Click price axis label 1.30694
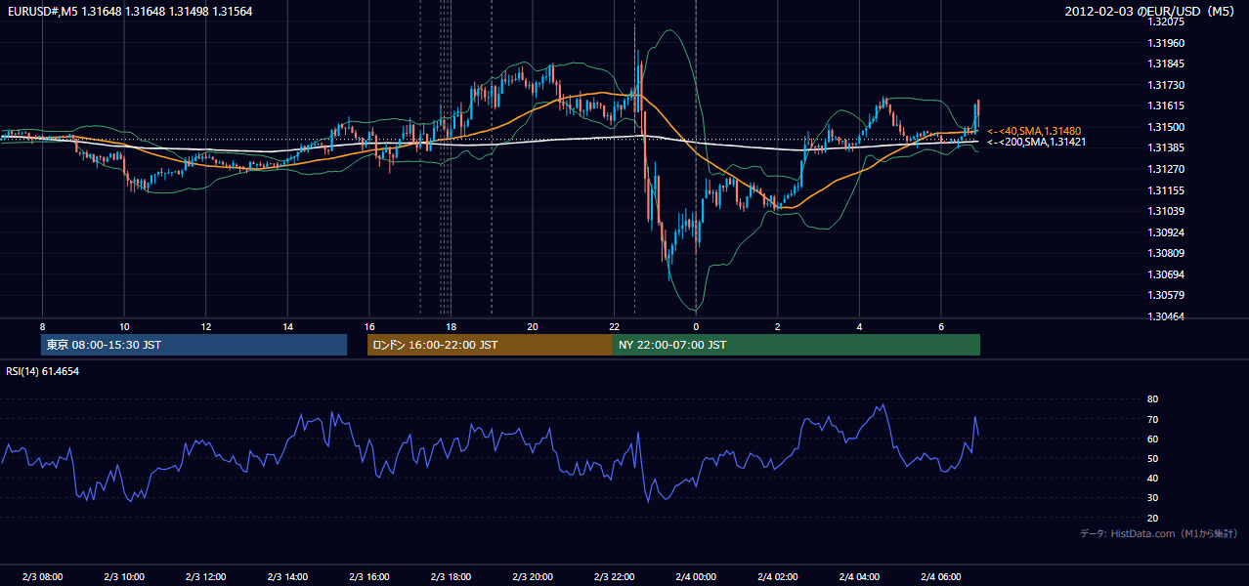The image size is (1249, 586). [x=1166, y=274]
